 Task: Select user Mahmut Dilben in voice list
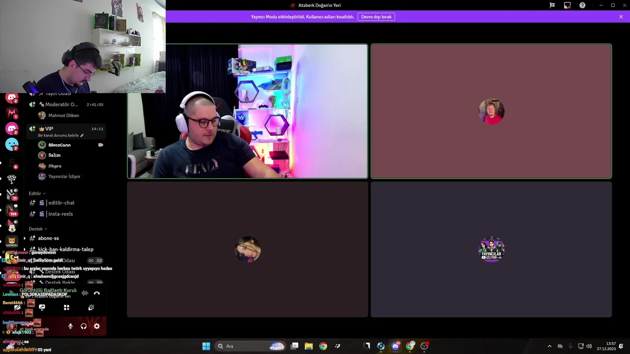click(63, 116)
